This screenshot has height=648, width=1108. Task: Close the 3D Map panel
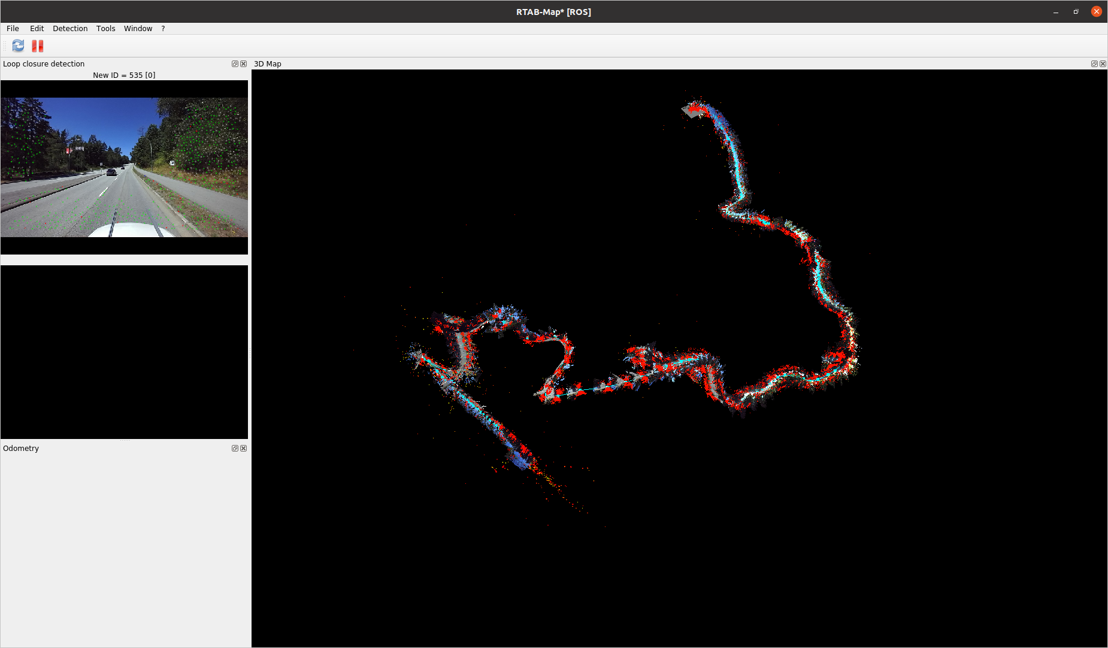[1103, 64]
